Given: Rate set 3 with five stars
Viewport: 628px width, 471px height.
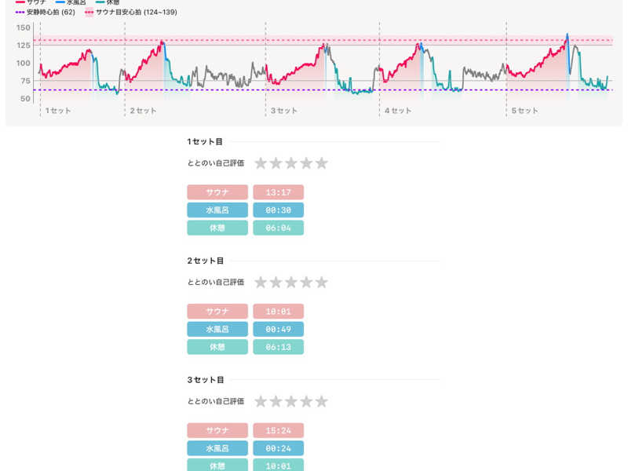Looking at the screenshot, I should click(x=321, y=402).
